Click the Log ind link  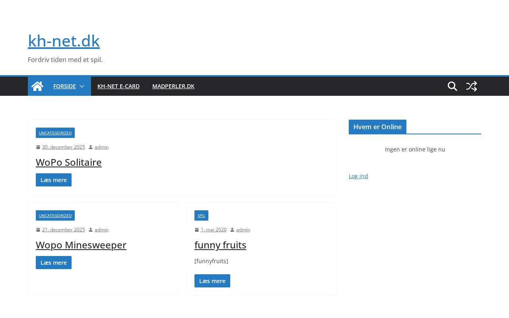358,176
